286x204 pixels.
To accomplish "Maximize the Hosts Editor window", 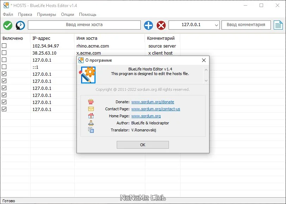I will [x=261, y=5].
